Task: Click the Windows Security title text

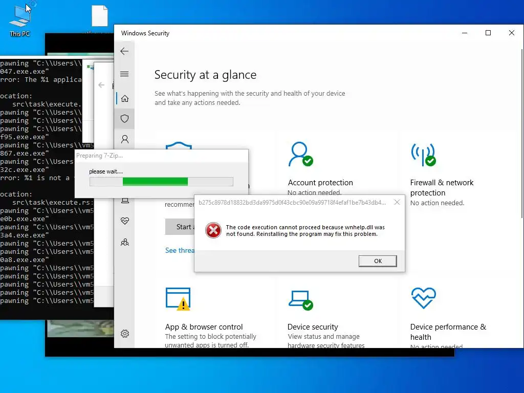Action: [145, 33]
